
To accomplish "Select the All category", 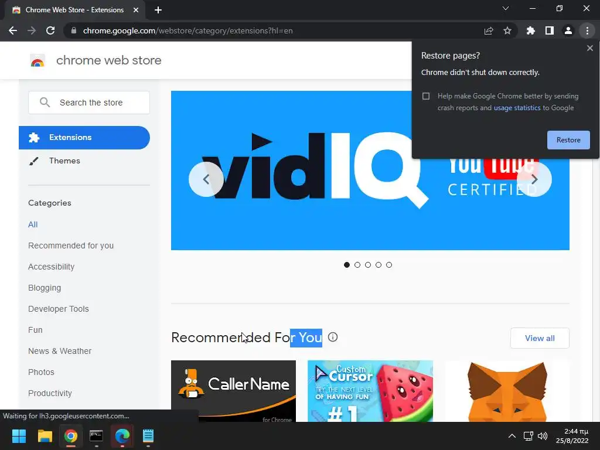I will point(33,224).
